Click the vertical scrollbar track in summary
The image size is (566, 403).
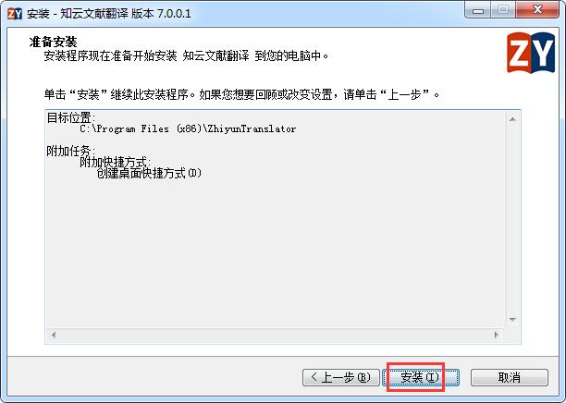(512, 219)
